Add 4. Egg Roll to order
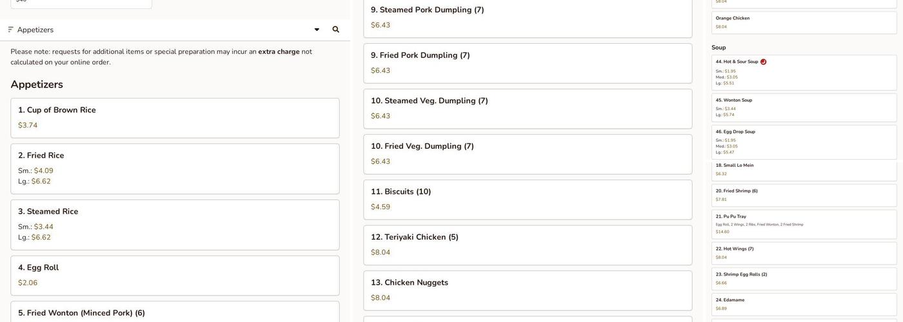 pyautogui.click(x=175, y=276)
